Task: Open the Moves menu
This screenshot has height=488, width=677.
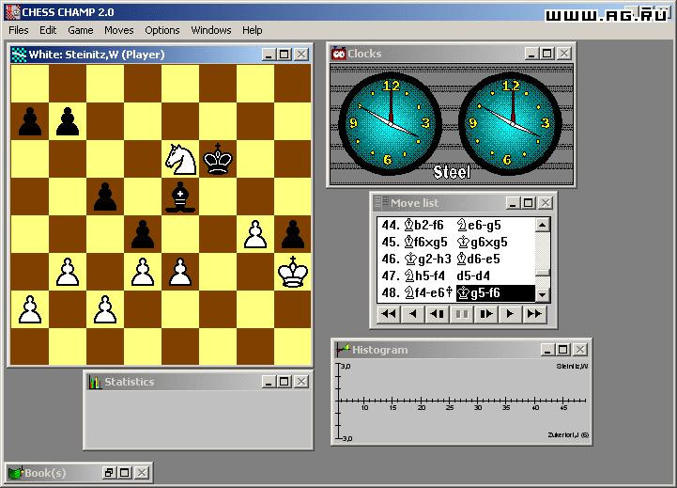Action: point(118,30)
